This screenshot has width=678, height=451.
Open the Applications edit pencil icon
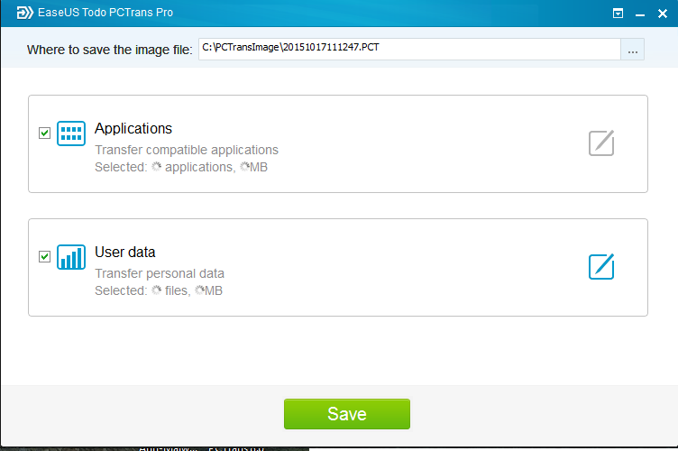click(x=601, y=143)
